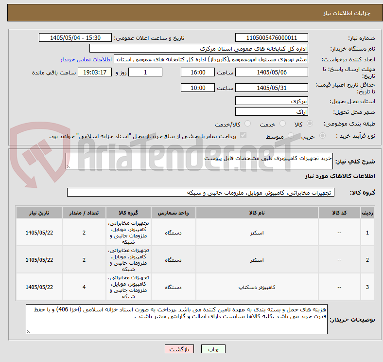
Task: Open the اطلاعات تماس خریدار link
Action: (x=86, y=59)
